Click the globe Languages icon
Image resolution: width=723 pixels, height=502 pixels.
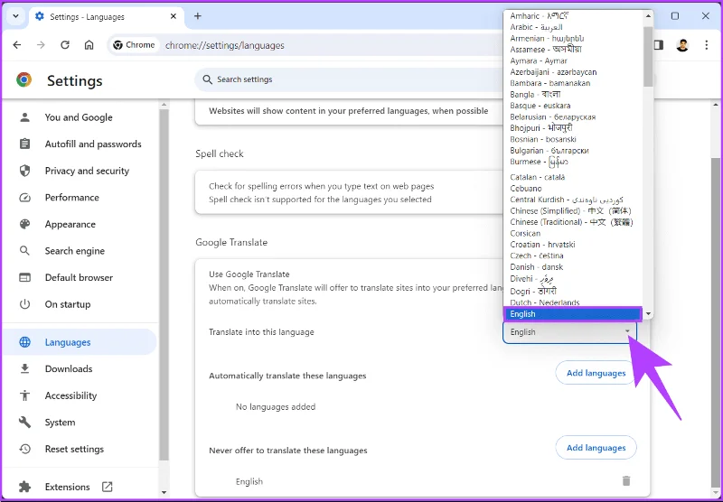coord(25,342)
